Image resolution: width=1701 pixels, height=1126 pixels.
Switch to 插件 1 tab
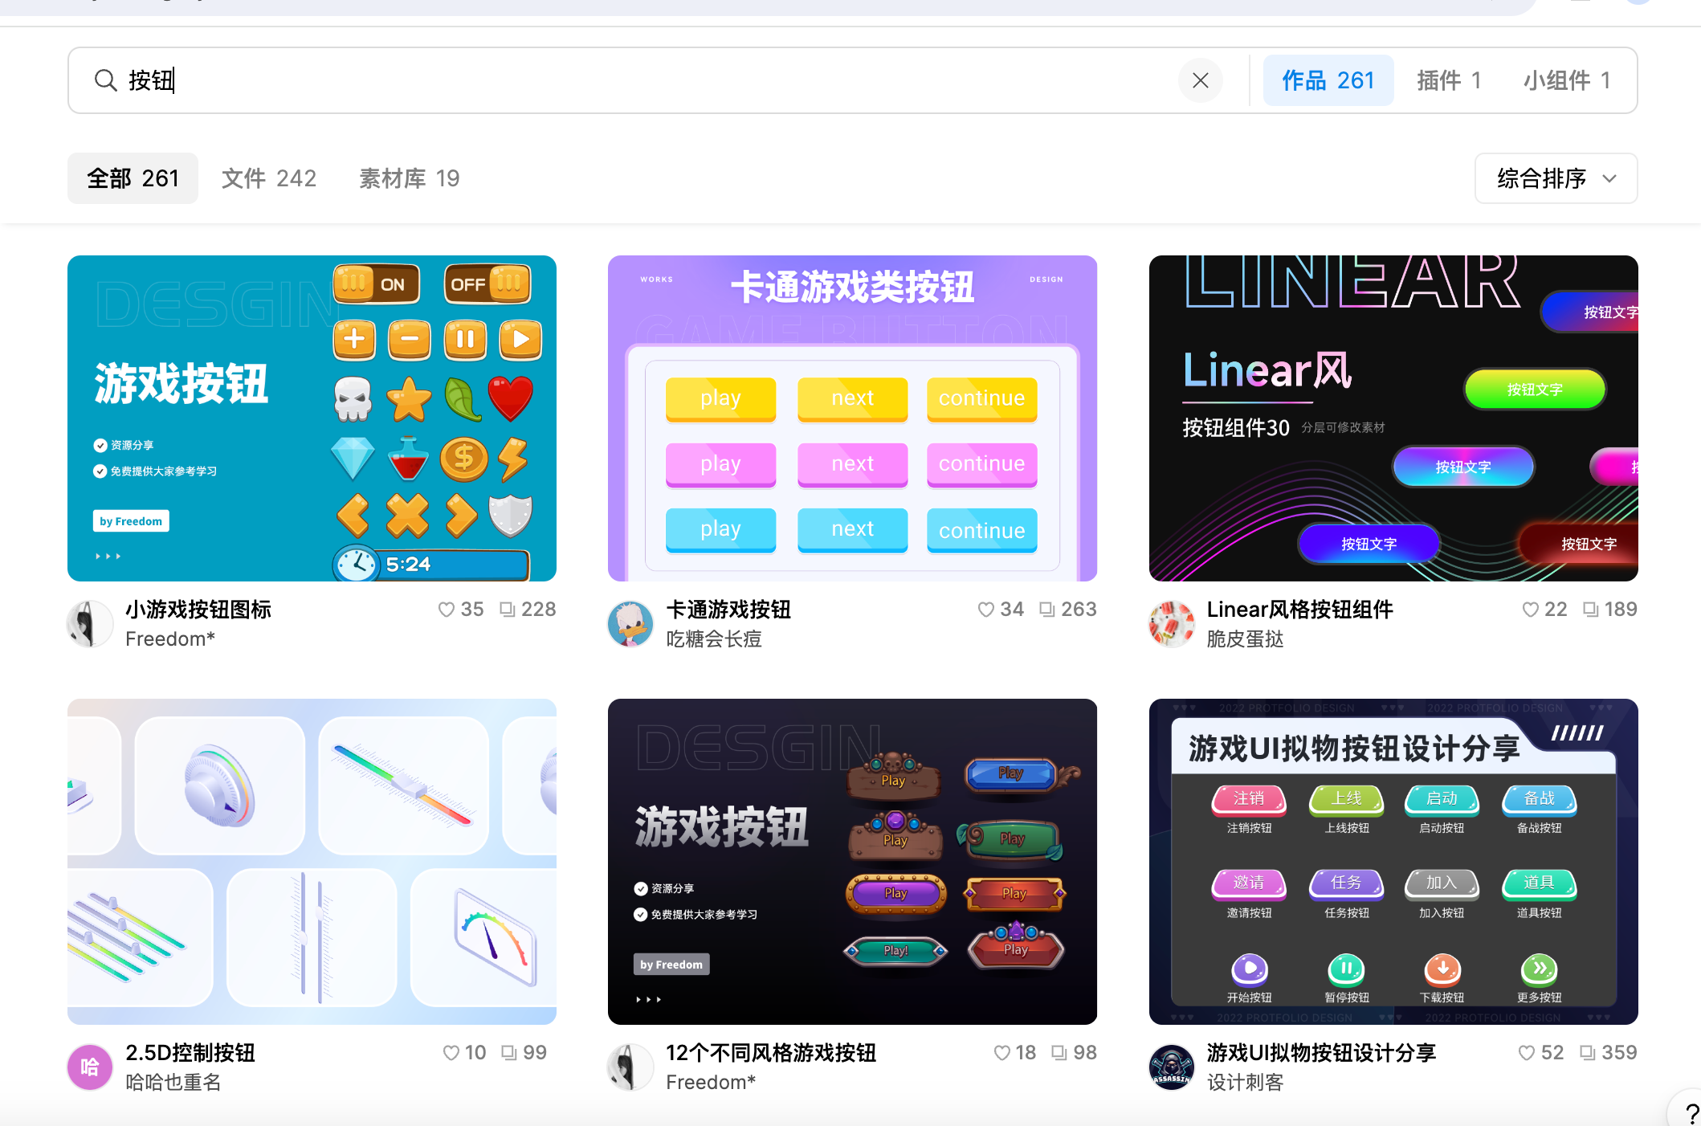coord(1449,80)
